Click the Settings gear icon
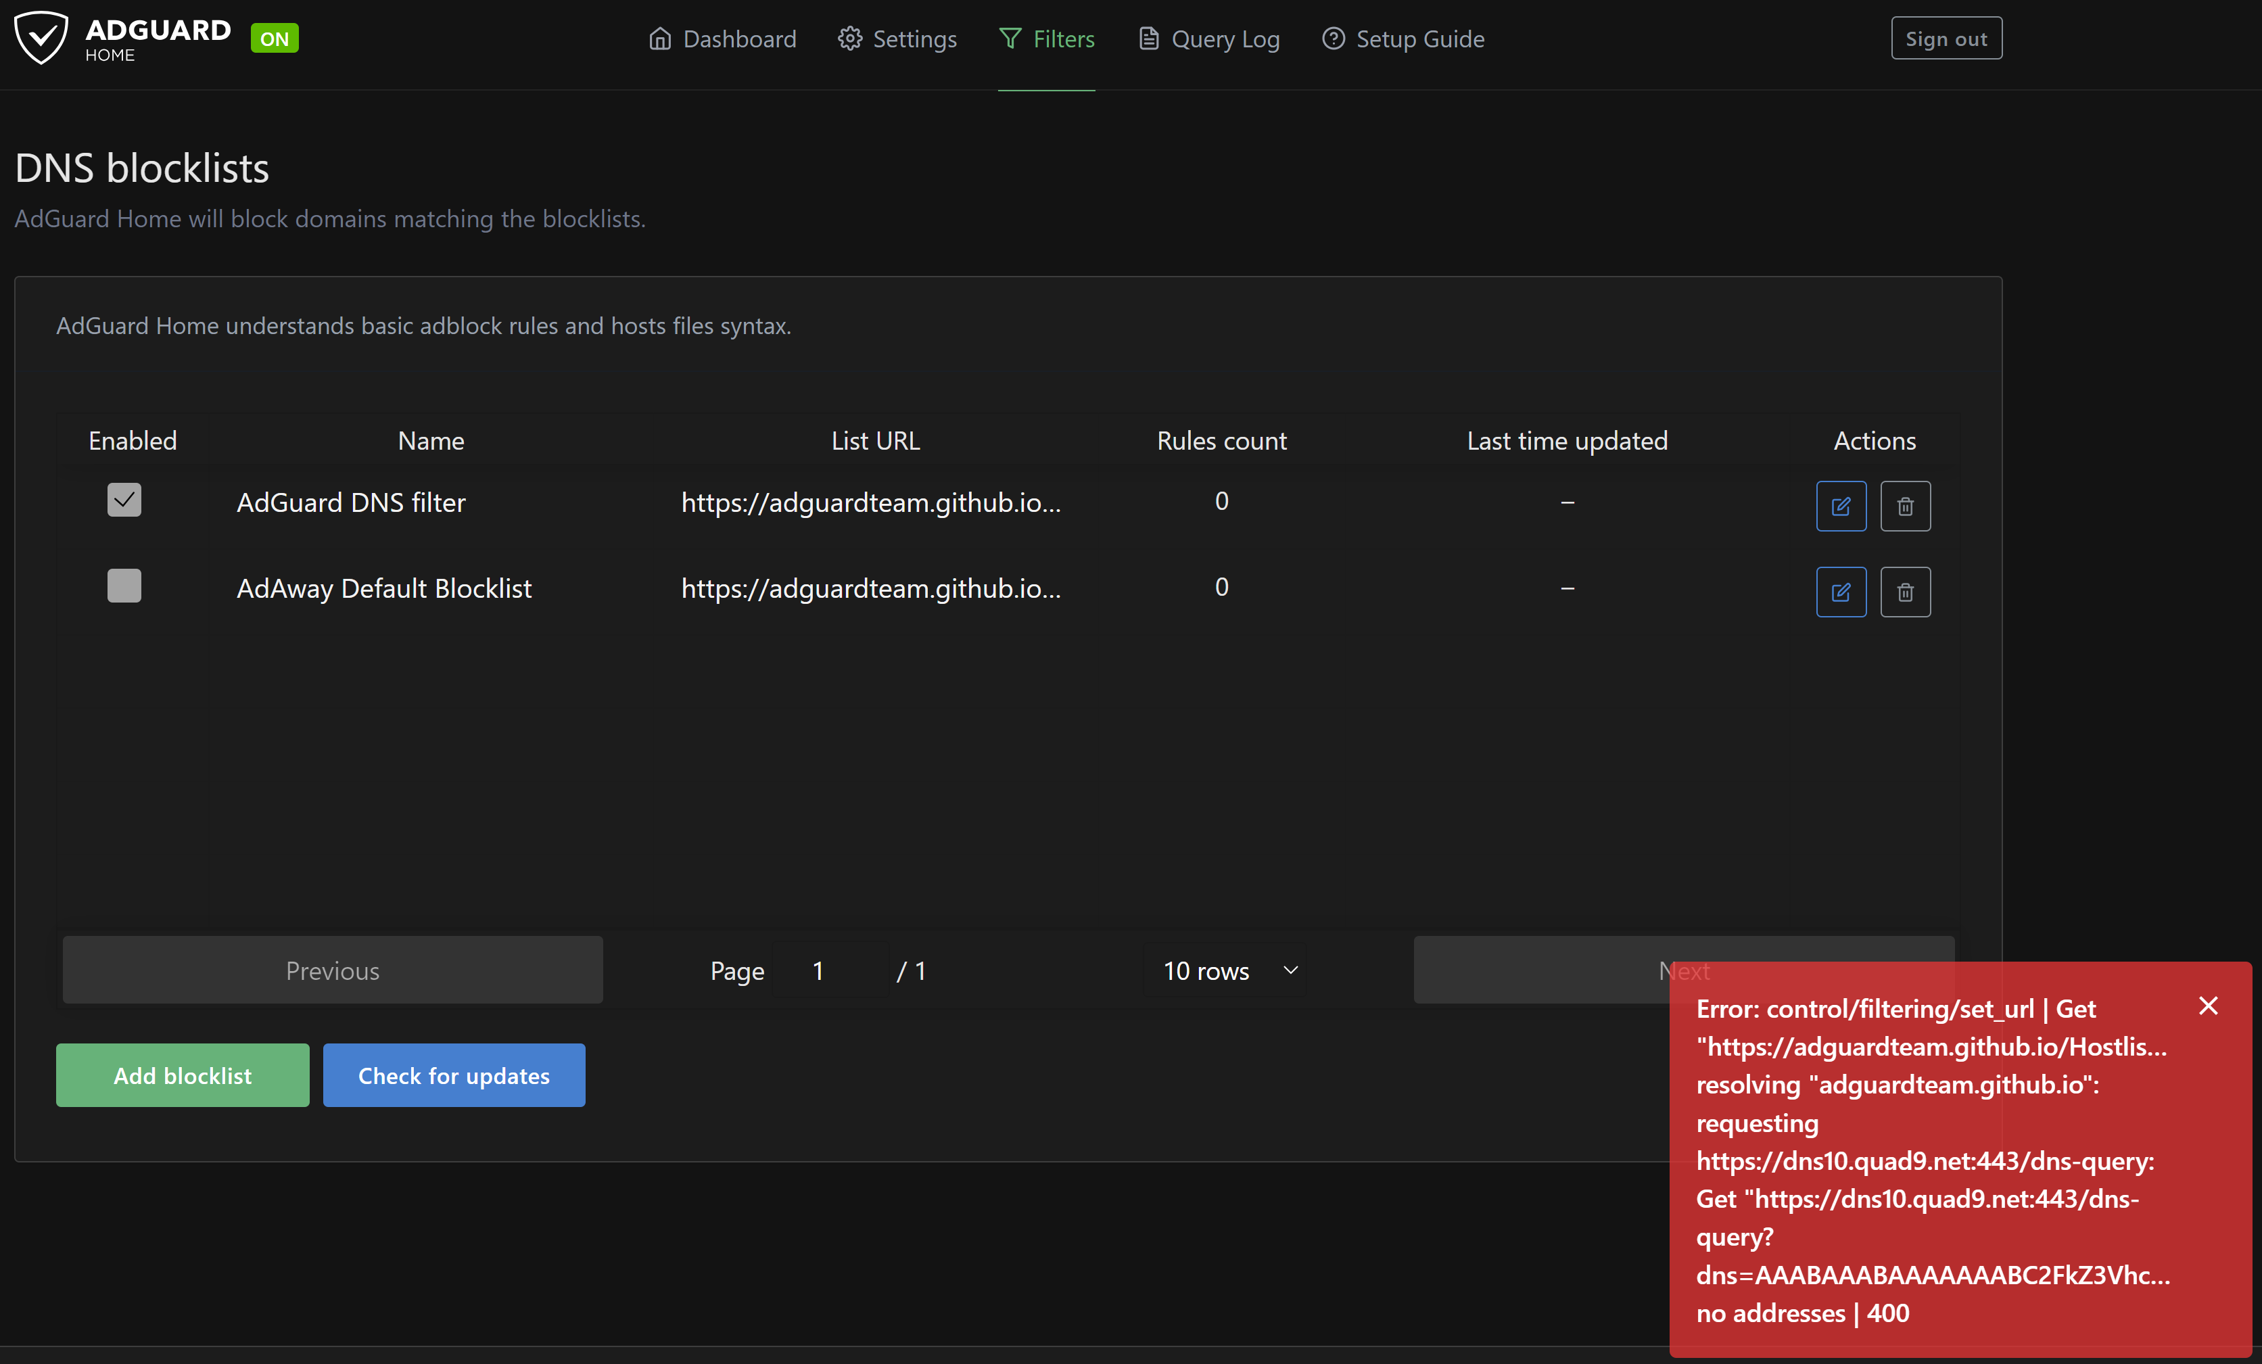 click(850, 39)
